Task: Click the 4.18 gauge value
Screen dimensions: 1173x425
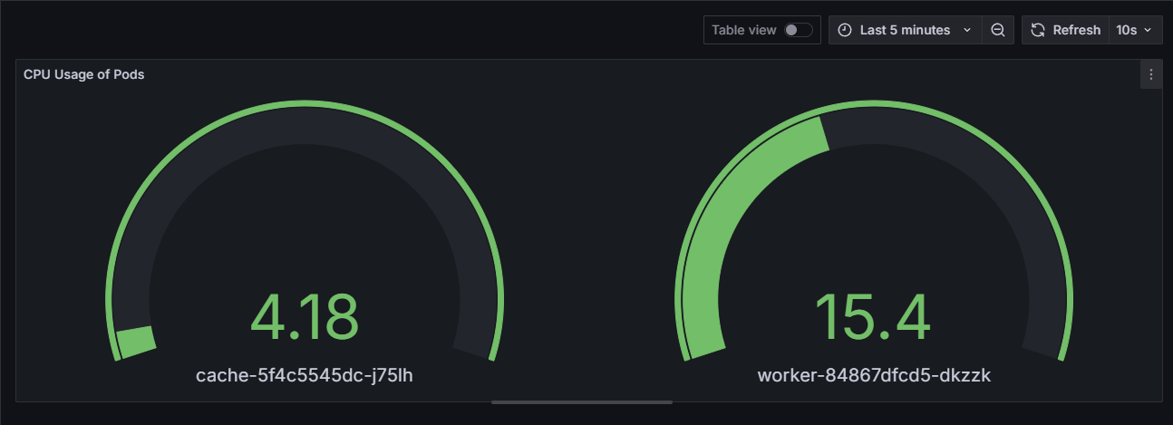Action: tap(305, 317)
